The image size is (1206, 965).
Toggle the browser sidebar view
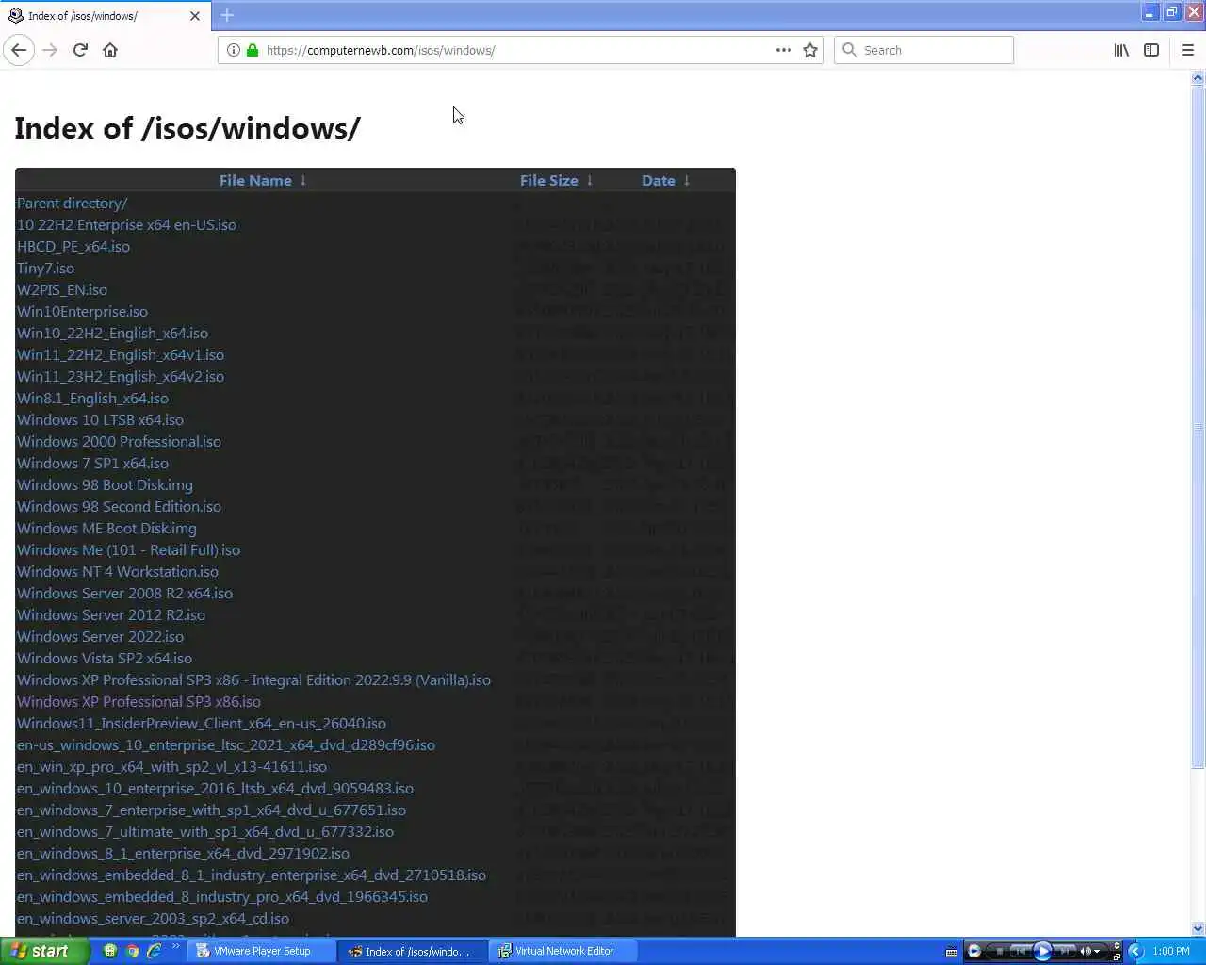pos(1151,50)
